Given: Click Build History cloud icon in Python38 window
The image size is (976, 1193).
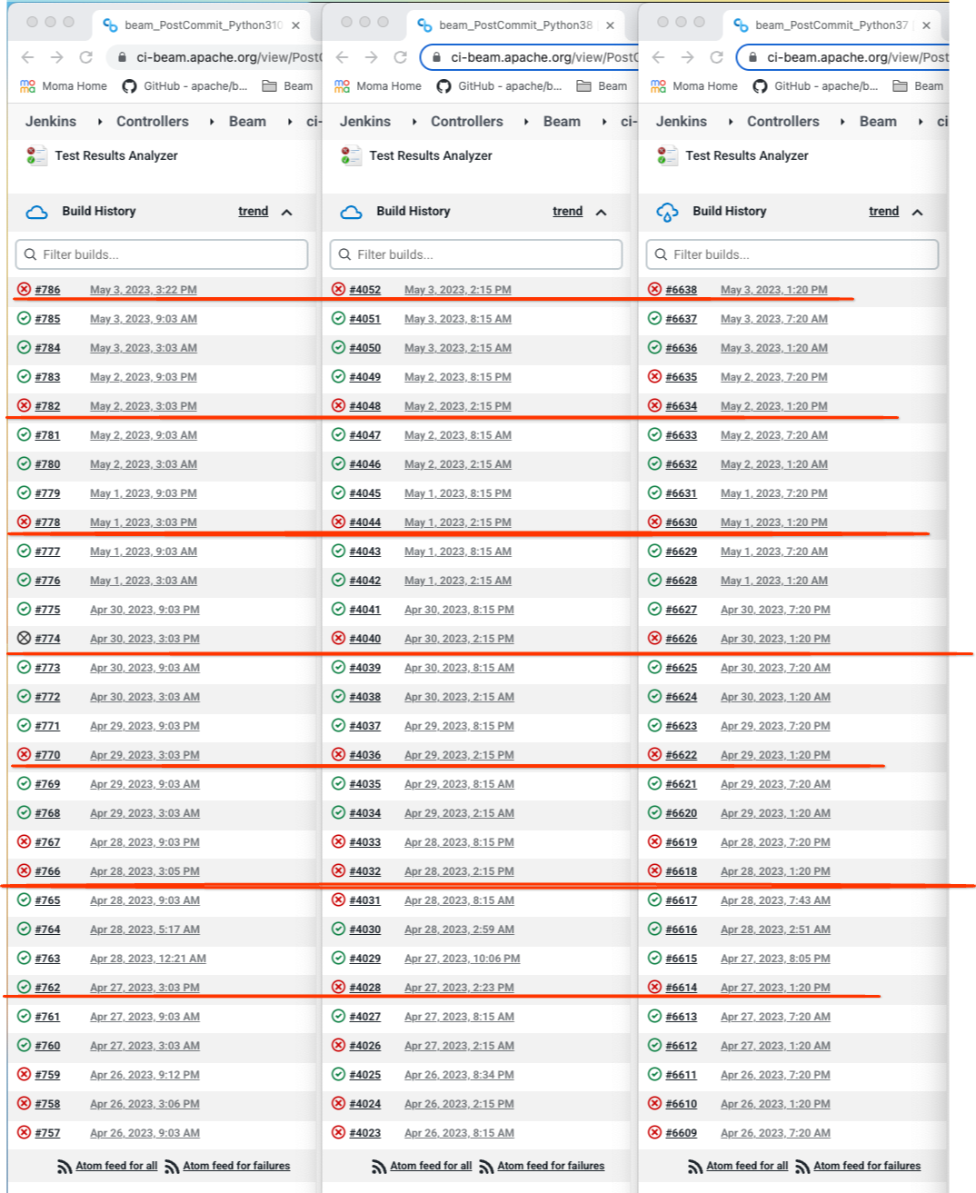Looking at the screenshot, I should tap(352, 212).
